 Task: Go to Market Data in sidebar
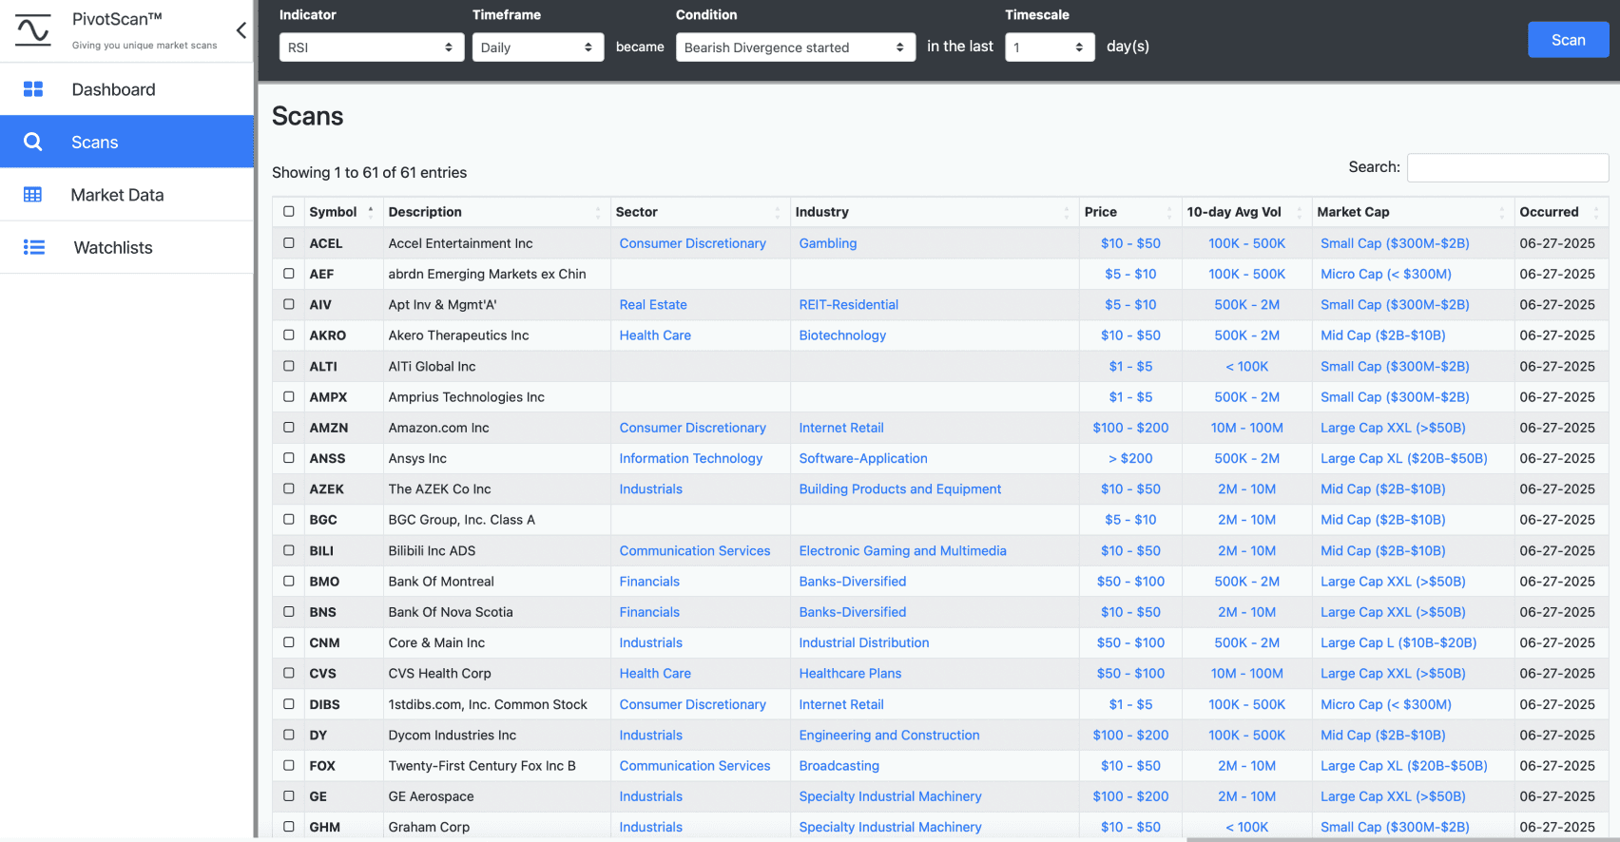pos(126,195)
